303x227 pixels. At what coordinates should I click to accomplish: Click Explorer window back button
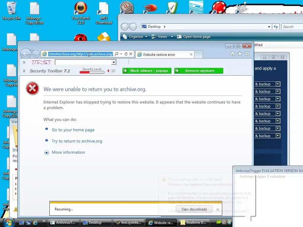tap(125, 27)
